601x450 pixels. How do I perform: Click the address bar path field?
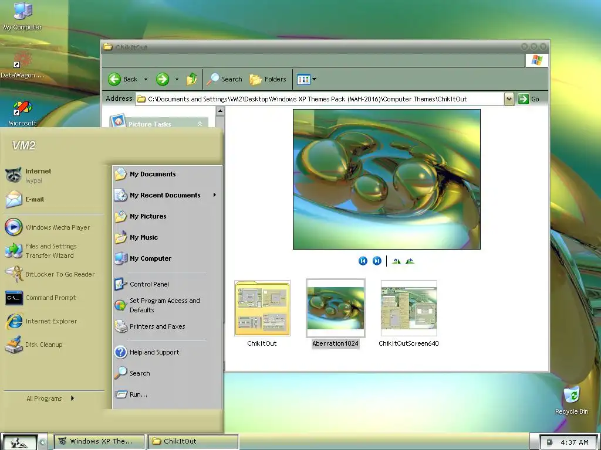(x=320, y=99)
